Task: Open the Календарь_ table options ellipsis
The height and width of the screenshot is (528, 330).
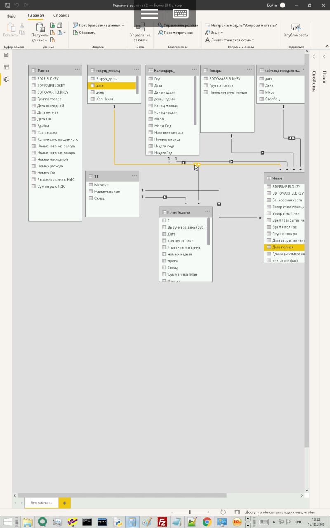Action: point(194,70)
